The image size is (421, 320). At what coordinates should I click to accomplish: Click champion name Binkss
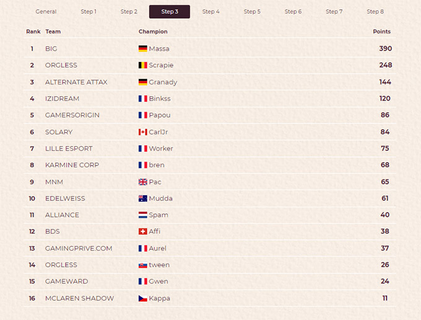coord(160,99)
